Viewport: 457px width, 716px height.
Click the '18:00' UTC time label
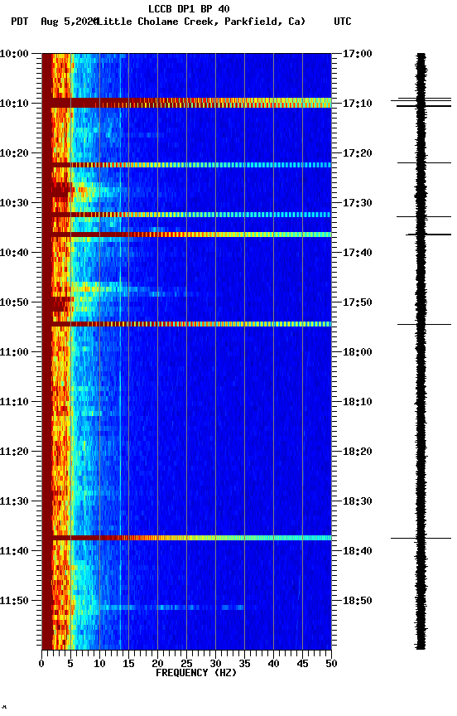click(357, 352)
